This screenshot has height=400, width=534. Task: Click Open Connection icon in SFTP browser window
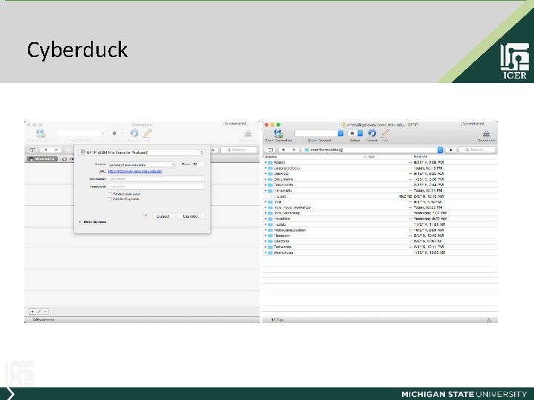pos(278,133)
